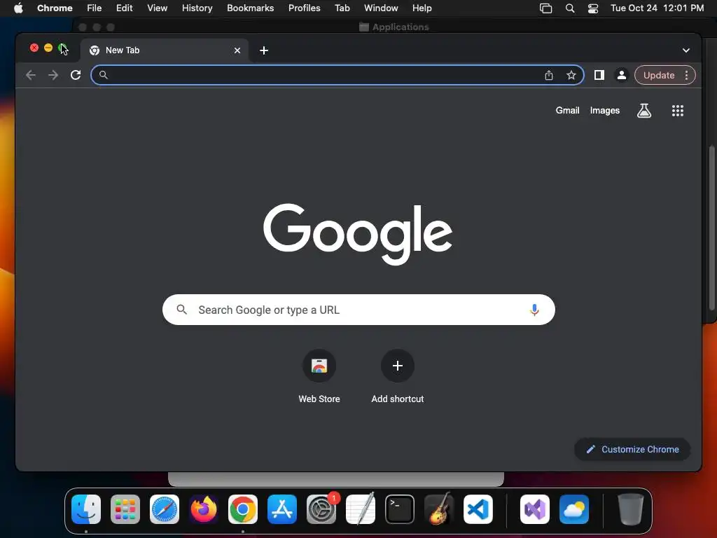Open the Help menu

422,8
